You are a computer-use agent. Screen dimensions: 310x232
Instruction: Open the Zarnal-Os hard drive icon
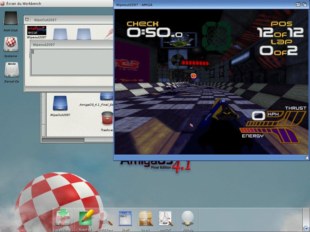tap(12, 70)
